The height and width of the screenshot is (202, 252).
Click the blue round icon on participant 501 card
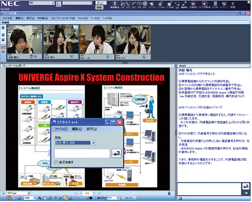(x=36, y=56)
